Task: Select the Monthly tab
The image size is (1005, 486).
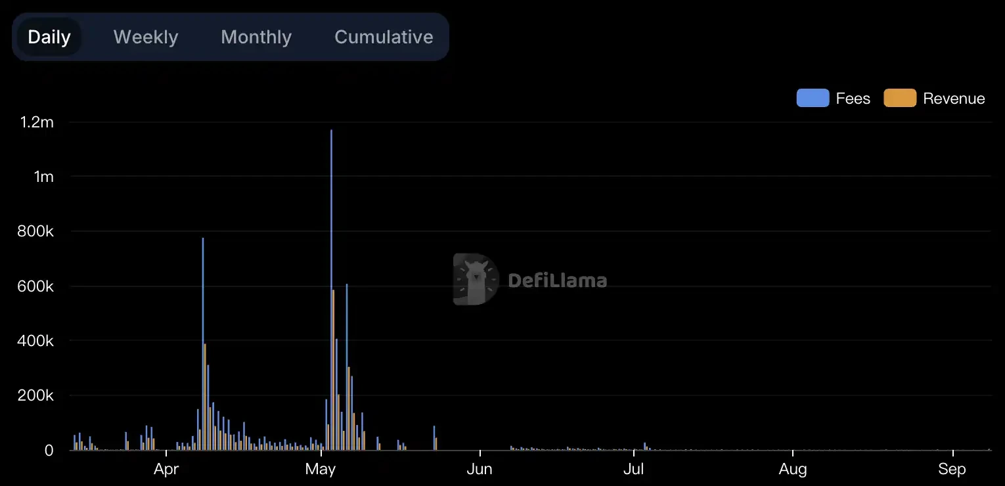Action: [x=256, y=37]
